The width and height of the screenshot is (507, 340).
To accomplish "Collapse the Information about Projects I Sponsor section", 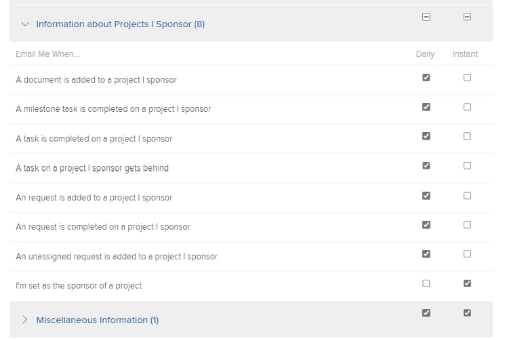I will (25, 24).
